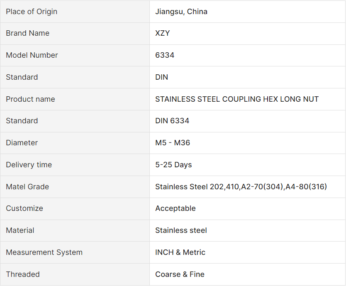Screen dimensions: 346x286
Task: Click the 'Customize' label
Action: point(24,208)
